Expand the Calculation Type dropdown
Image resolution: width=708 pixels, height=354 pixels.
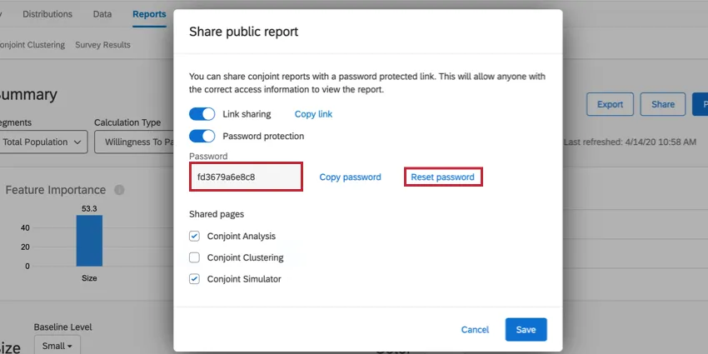[x=133, y=142]
